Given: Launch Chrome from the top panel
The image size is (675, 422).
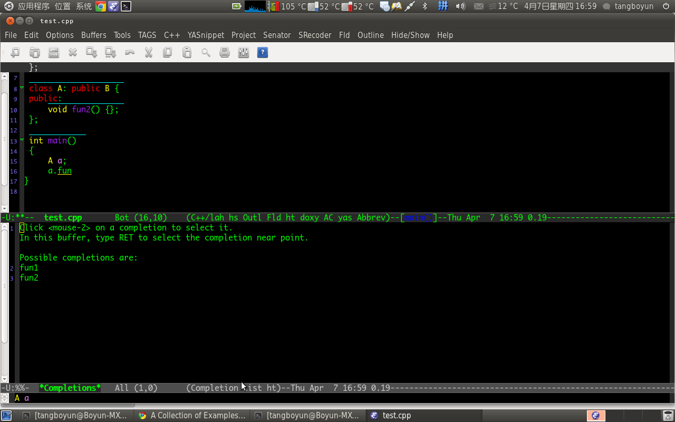Looking at the screenshot, I should tap(101, 6).
